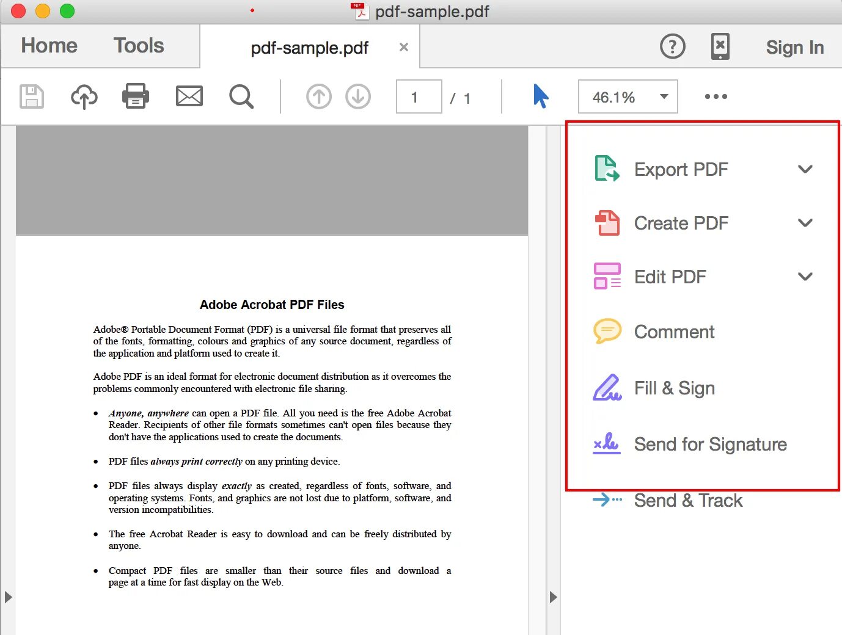842x635 pixels.
Task: Expand the Edit PDF chevron
Action: coord(805,277)
